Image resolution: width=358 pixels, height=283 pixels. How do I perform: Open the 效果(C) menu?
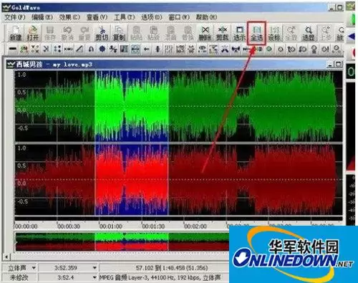tap(69, 17)
